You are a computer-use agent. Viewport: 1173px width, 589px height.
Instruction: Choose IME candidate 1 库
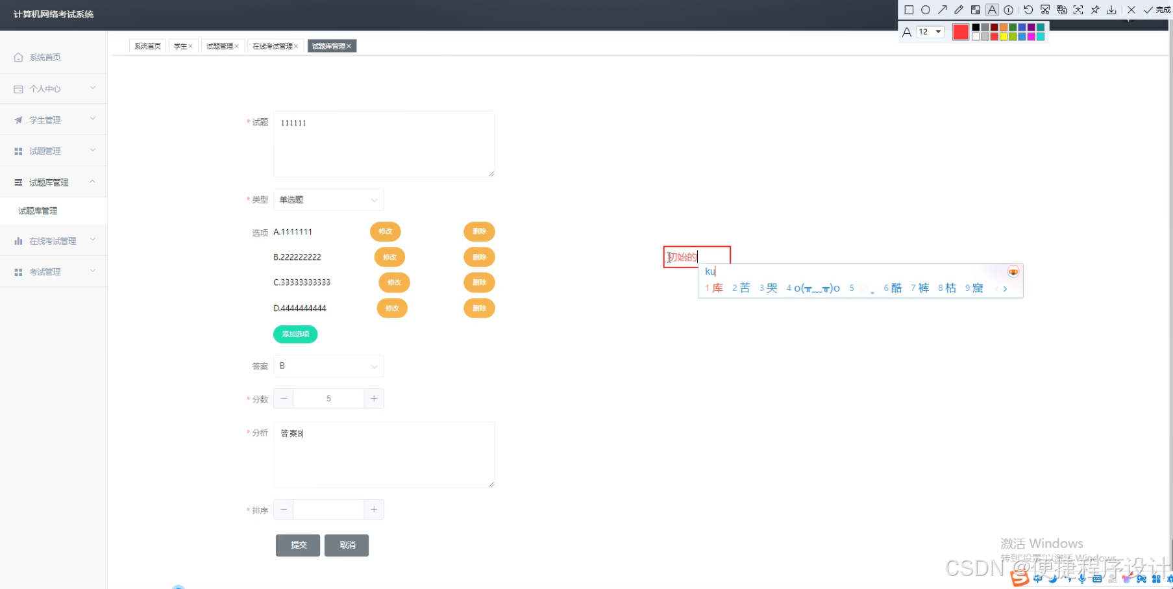click(714, 288)
